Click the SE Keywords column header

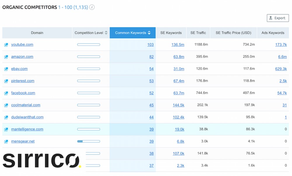(171, 33)
